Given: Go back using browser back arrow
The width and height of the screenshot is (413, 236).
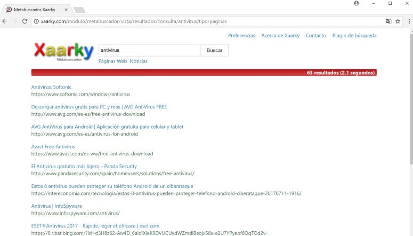Looking at the screenshot, I should pyautogui.click(x=5, y=21).
